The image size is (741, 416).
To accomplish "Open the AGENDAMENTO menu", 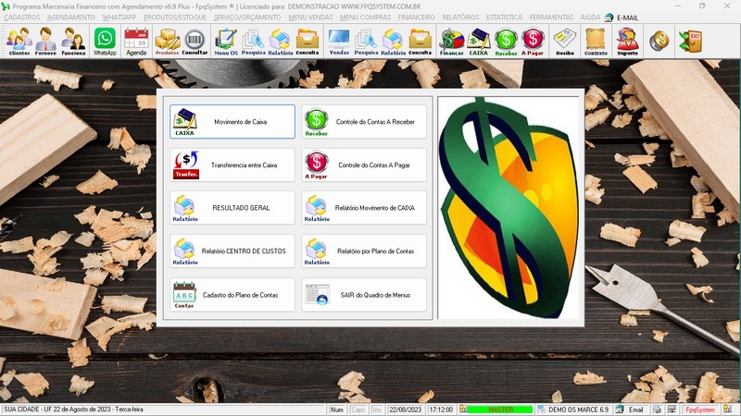I will pyautogui.click(x=71, y=18).
